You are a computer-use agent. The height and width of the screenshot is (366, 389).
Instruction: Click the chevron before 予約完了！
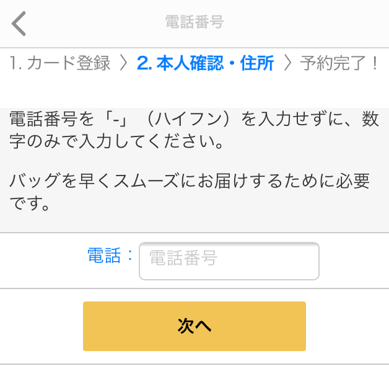click(287, 63)
